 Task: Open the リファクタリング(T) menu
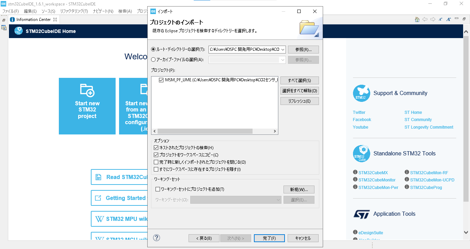(74, 11)
